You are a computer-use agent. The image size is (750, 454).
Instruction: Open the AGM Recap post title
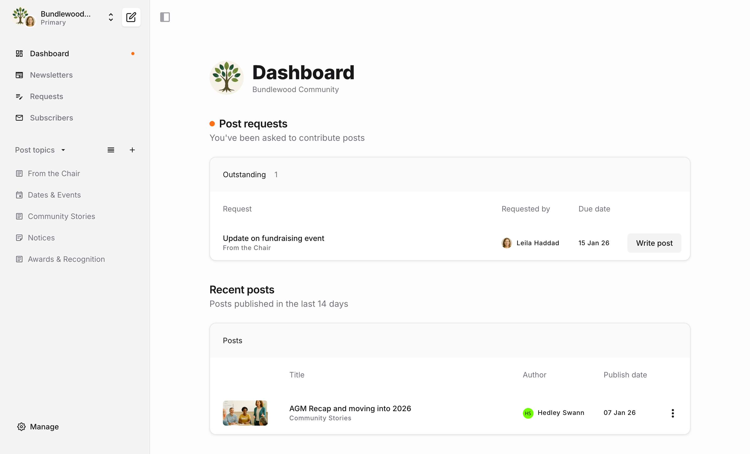pyautogui.click(x=350, y=408)
